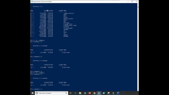Click the 'Dell' folder name

point(65,16)
